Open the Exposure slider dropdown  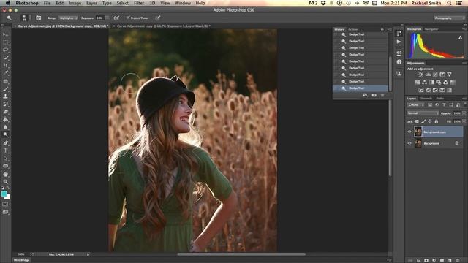click(107, 18)
